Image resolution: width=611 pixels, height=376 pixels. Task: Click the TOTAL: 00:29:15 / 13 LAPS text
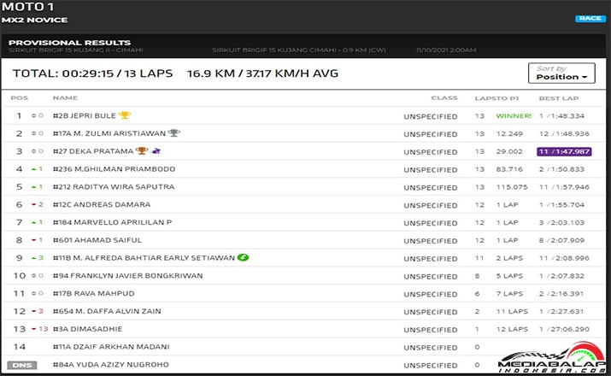pyautogui.click(x=92, y=73)
